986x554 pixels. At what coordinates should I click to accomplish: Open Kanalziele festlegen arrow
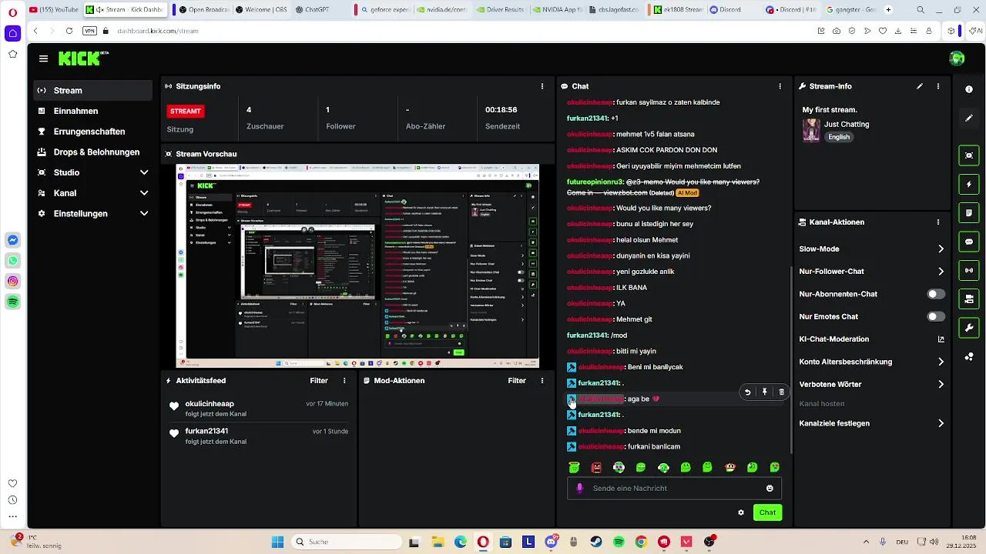[x=941, y=423]
